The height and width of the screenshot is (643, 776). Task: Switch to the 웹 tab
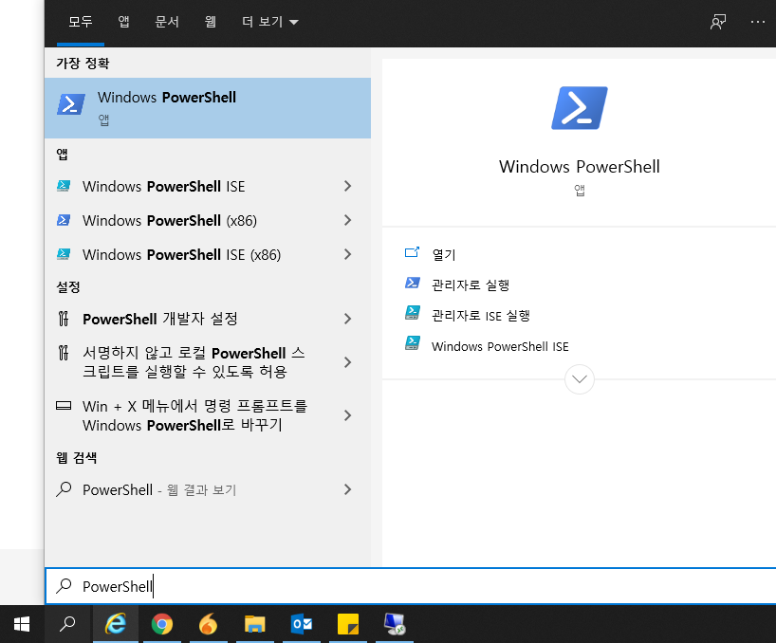[211, 22]
